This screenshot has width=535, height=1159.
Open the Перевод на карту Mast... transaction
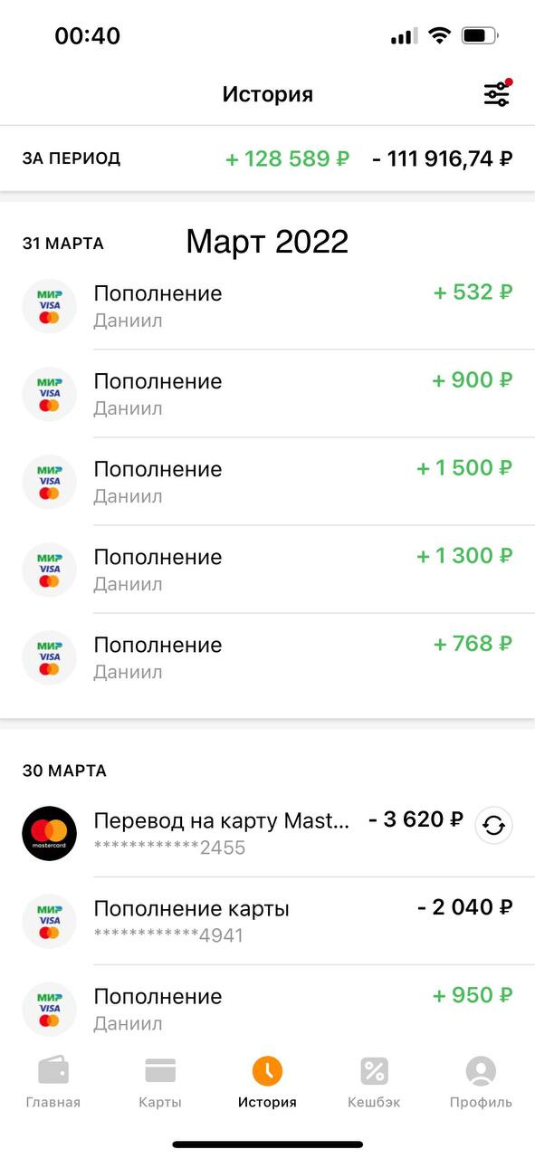(x=267, y=833)
